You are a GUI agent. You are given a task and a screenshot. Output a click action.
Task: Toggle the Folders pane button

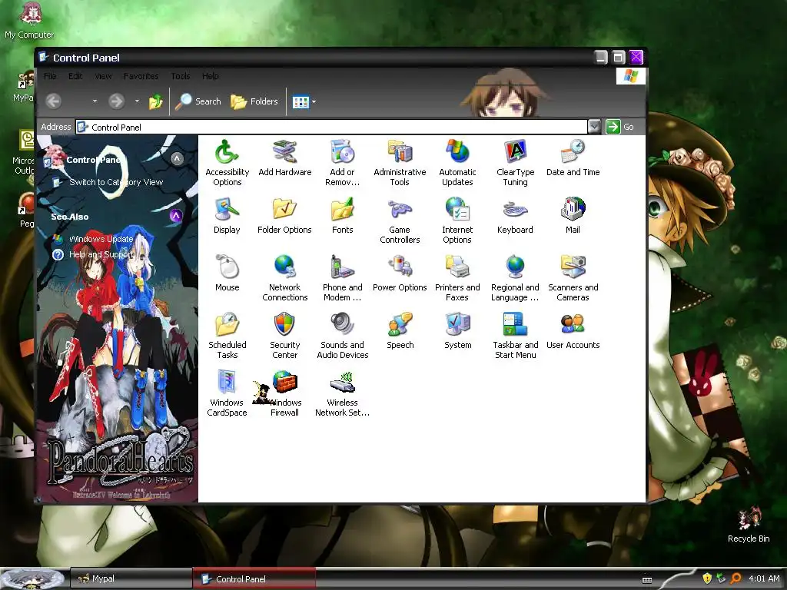click(x=254, y=101)
